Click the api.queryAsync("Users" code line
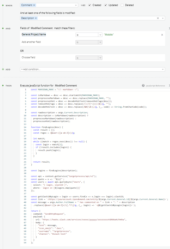Viewport: 170px width, 249px height. [58, 182]
